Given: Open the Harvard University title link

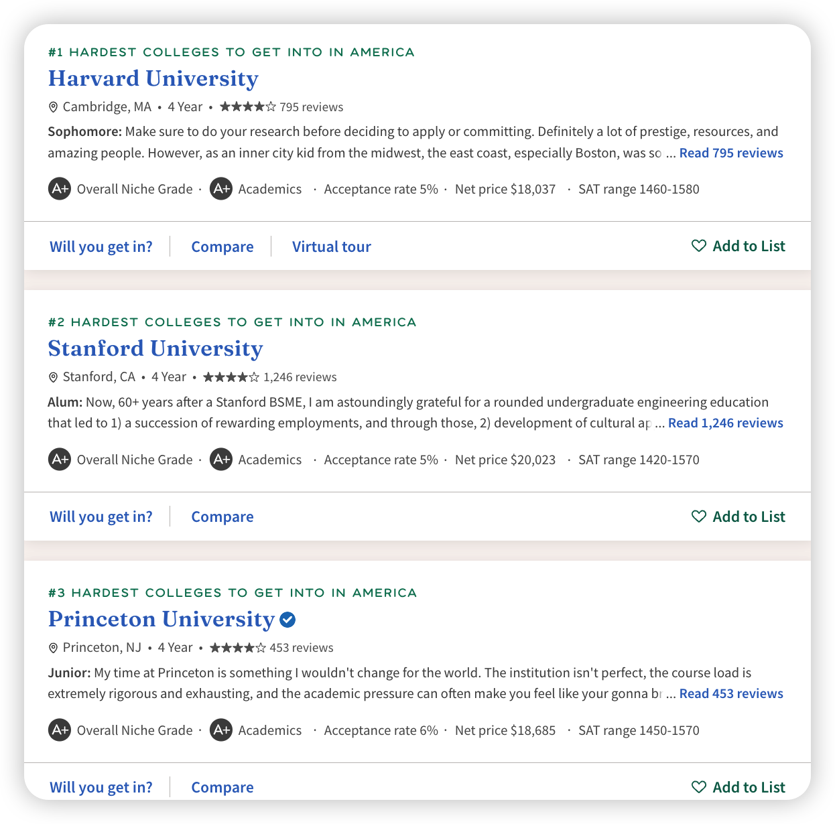Looking at the screenshot, I should [x=153, y=78].
